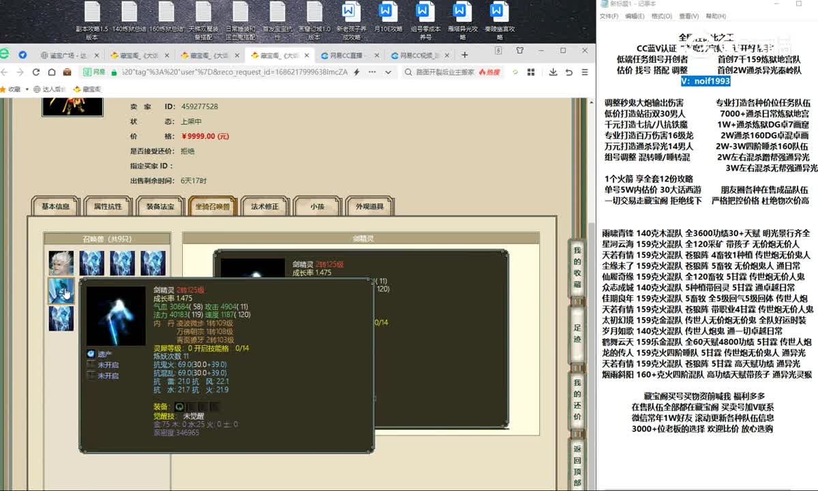This screenshot has width=818, height=491.
Task: Click the undo/restore arrow icon in toolbar
Action: 569,72
